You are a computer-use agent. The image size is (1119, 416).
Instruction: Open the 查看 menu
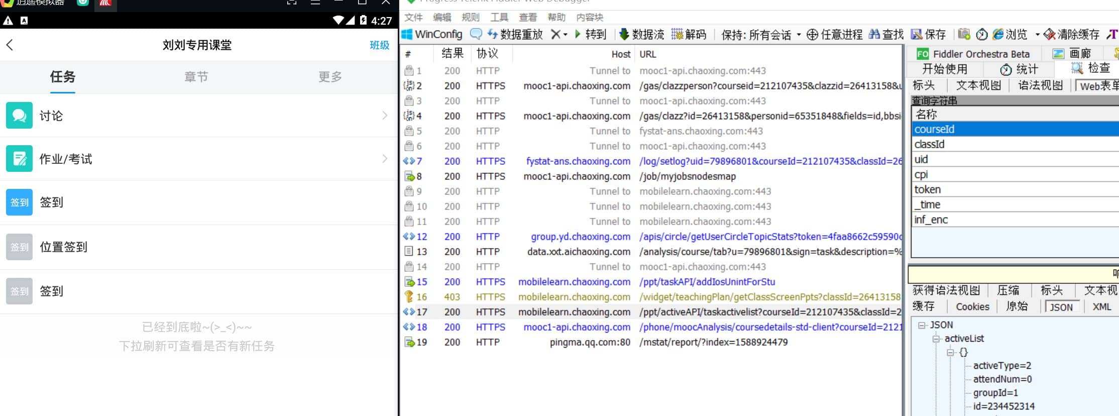tap(528, 17)
